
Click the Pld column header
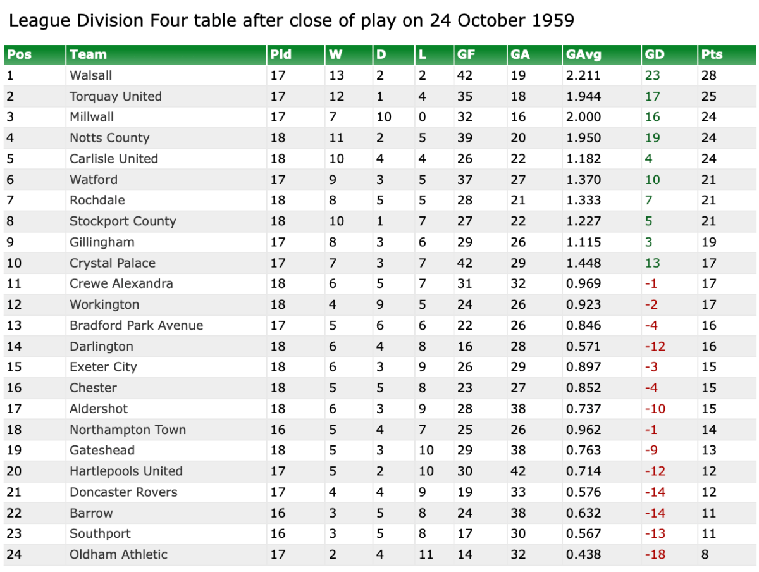click(x=281, y=54)
